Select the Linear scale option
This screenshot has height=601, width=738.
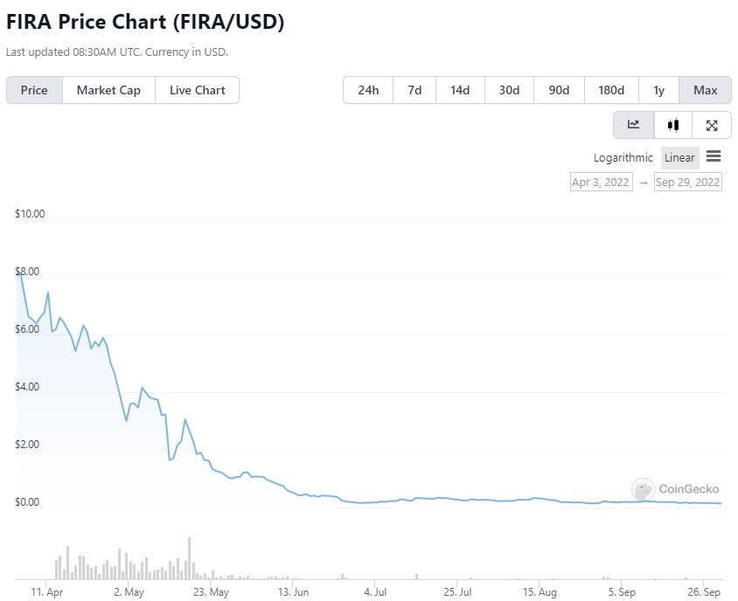679,157
